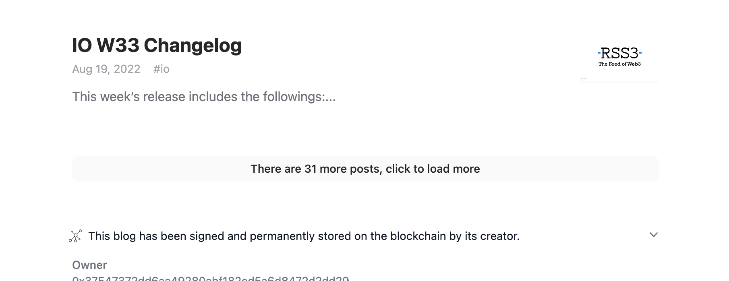729x281 pixels.
Task: Open the IO W33 Changelog post
Action: coord(157,45)
